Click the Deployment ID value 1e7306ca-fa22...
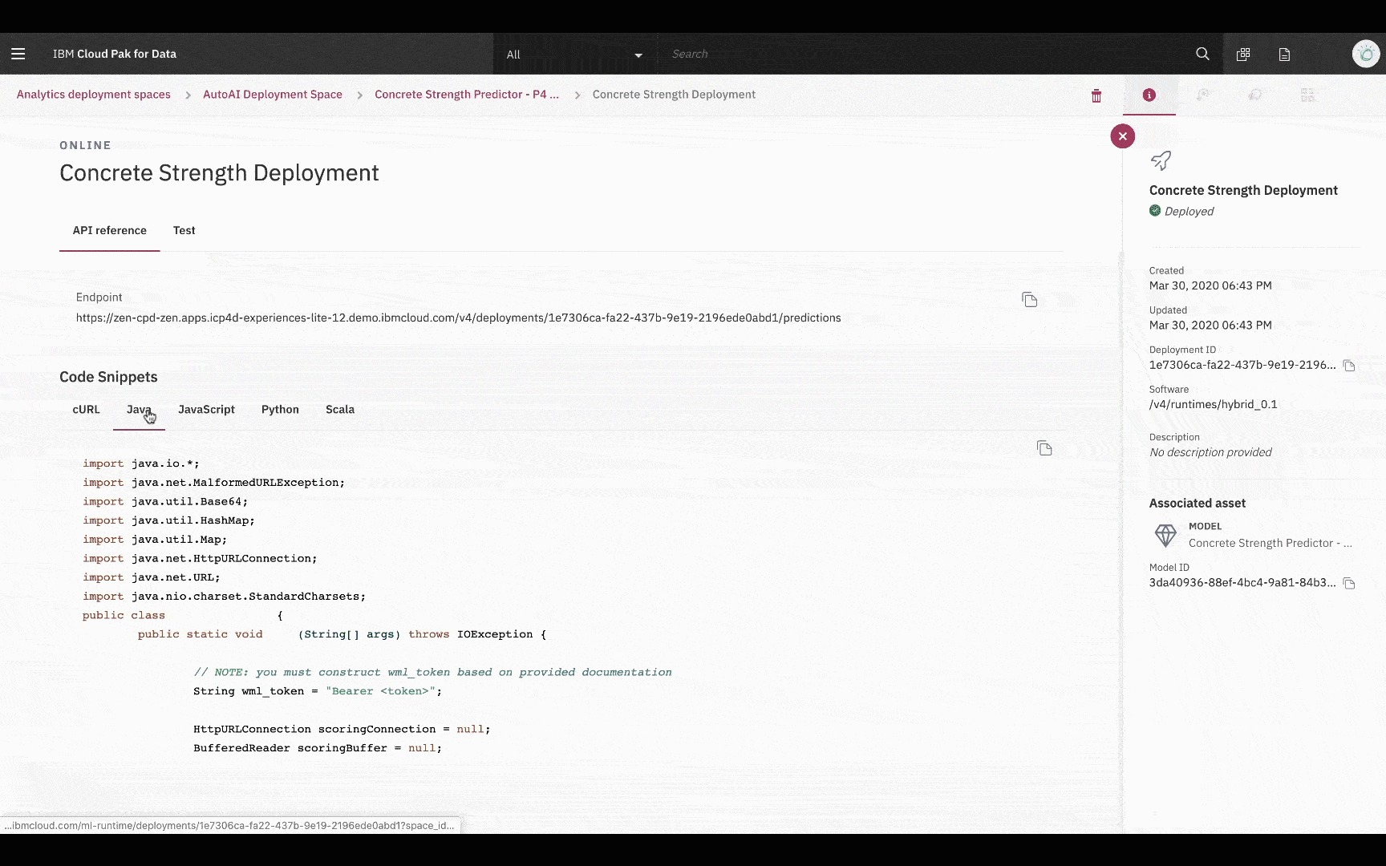 point(1242,365)
